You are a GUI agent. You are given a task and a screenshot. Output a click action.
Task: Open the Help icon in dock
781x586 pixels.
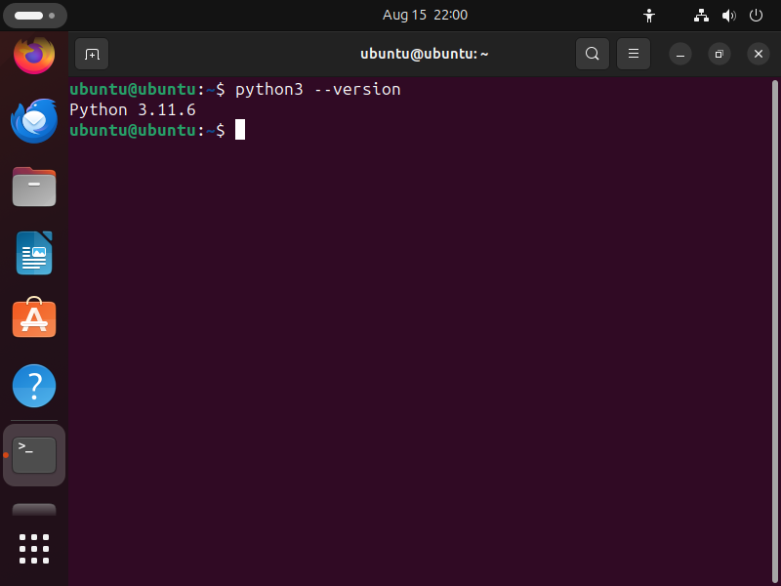pyautogui.click(x=34, y=386)
